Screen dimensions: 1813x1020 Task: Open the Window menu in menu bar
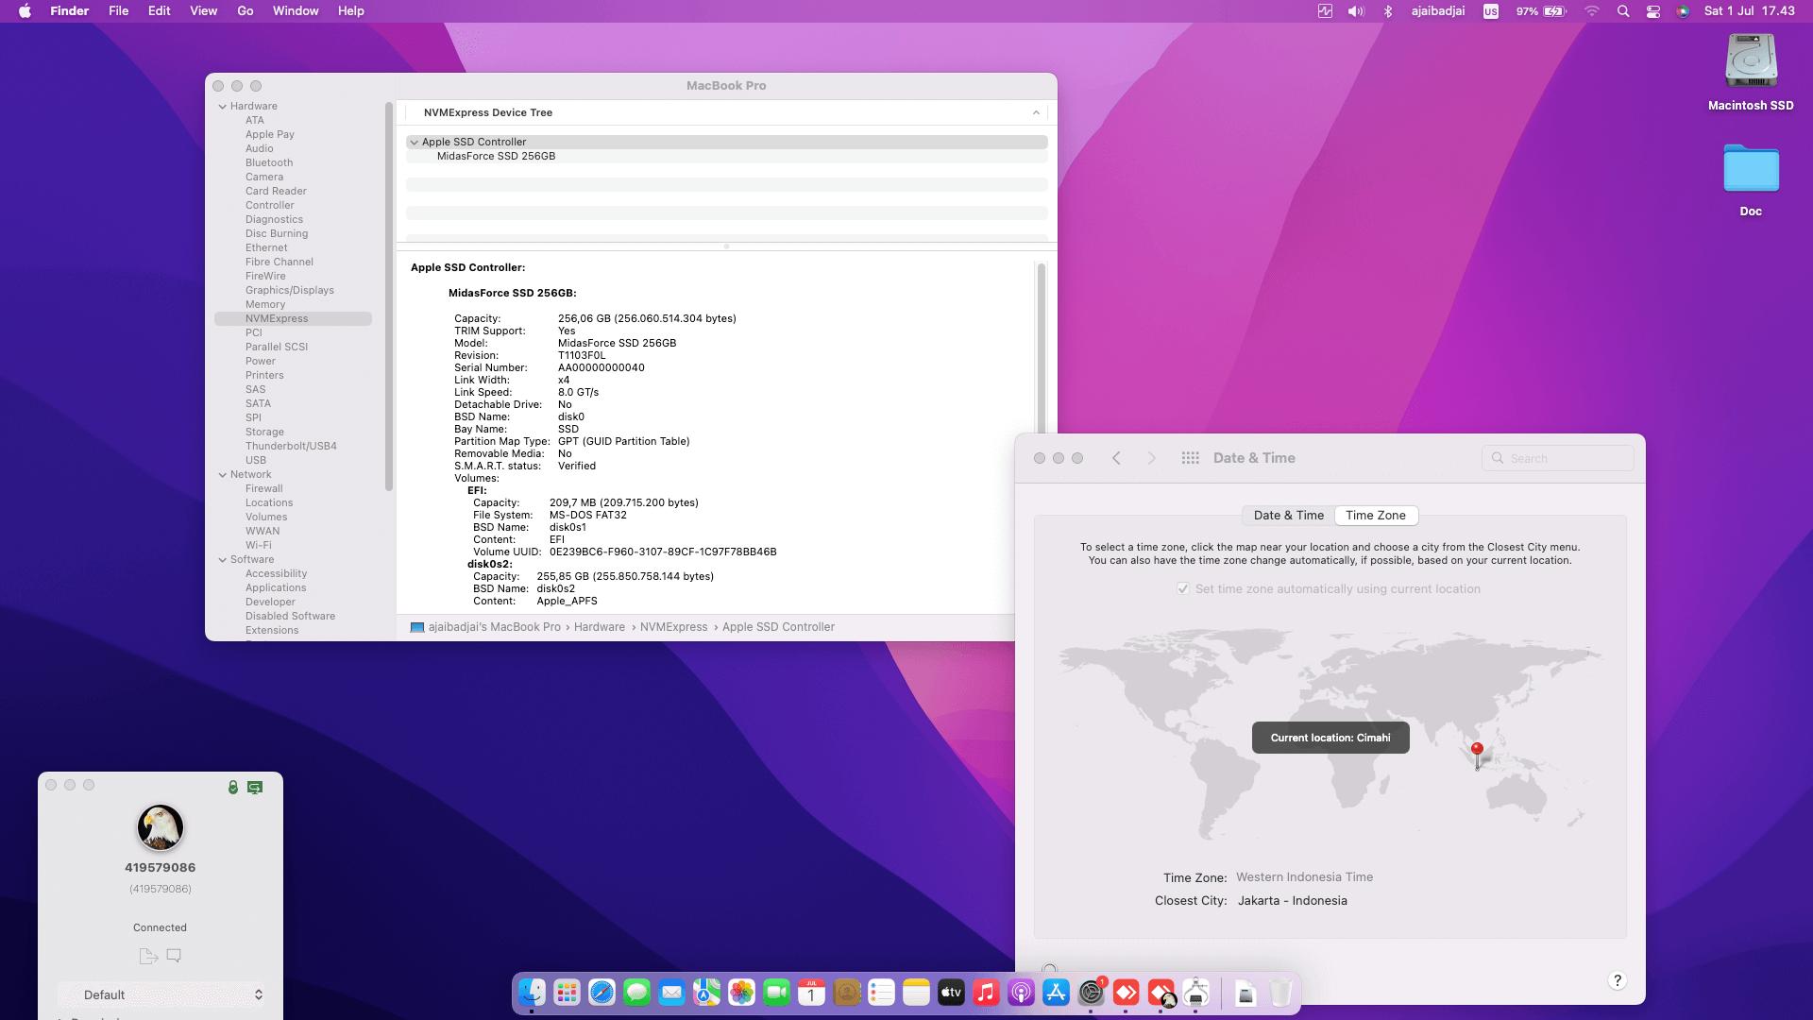pos(296,11)
